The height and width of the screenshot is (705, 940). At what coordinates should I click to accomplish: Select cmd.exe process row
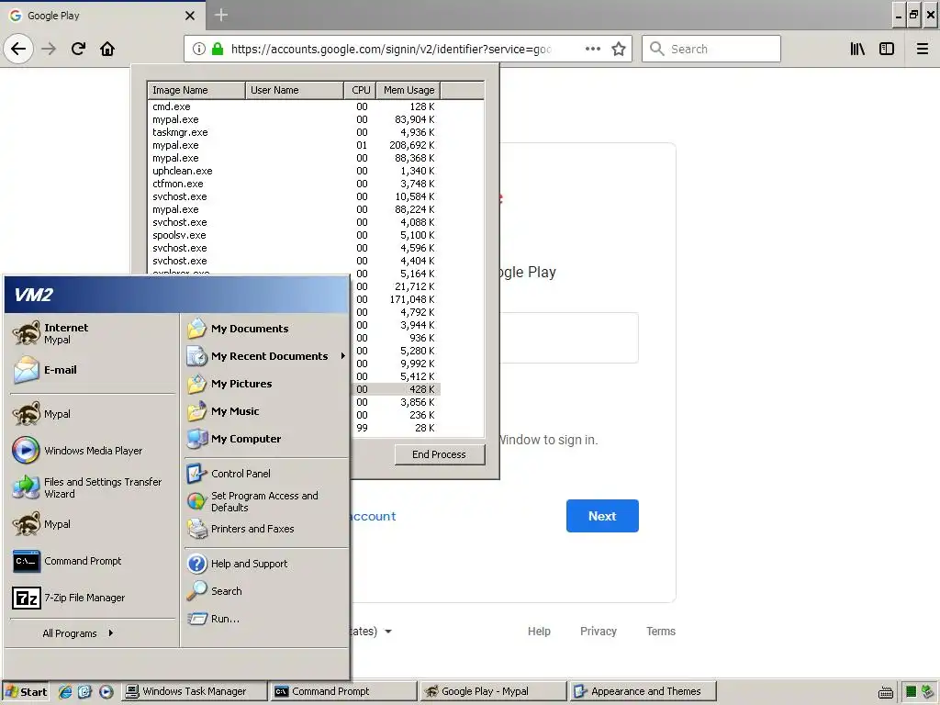(294, 106)
